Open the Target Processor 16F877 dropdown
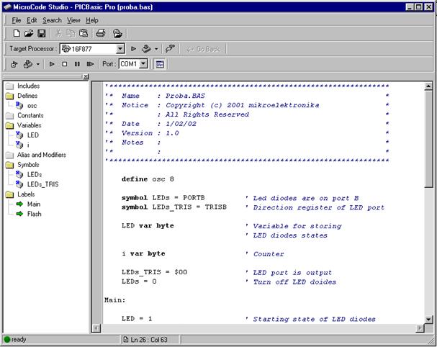This screenshot has height=347, width=437. (120, 49)
